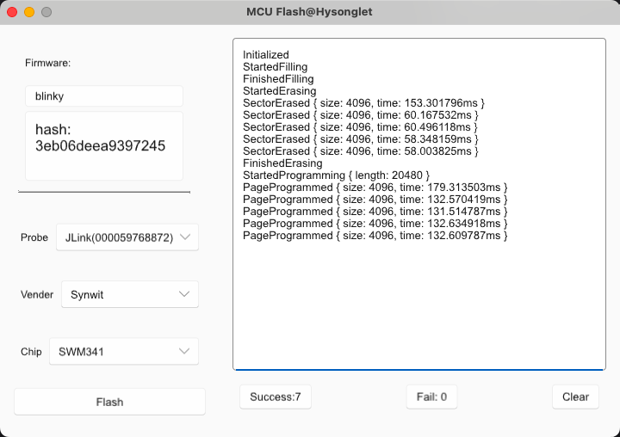Maximize the MCU Flash window
The width and height of the screenshot is (620, 437).
tap(46, 13)
